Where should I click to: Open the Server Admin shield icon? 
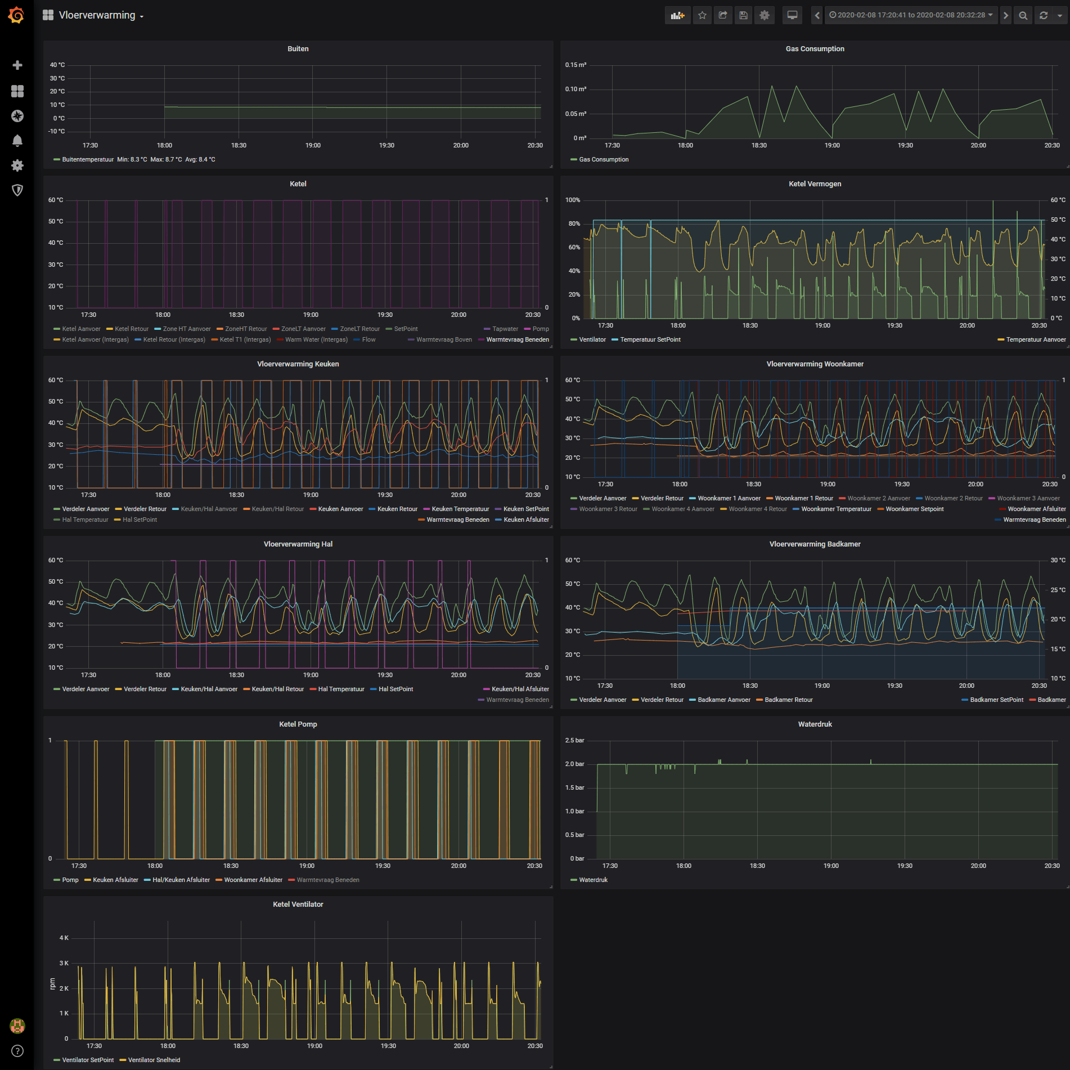coord(17,190)
